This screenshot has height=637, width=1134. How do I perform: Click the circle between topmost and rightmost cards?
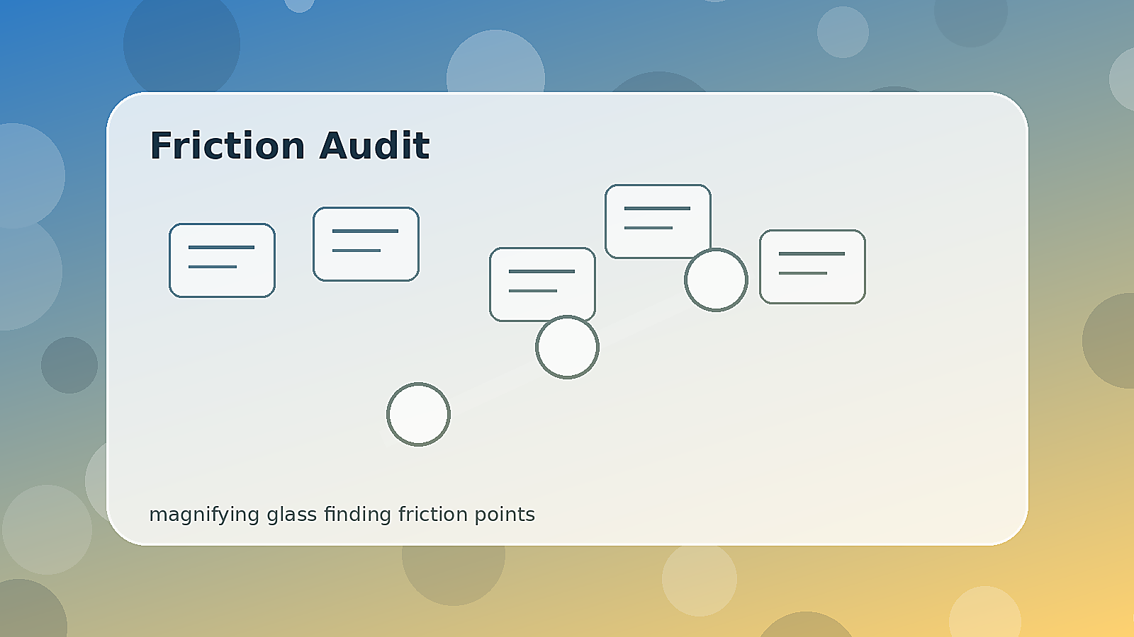(x=716, y=280)
